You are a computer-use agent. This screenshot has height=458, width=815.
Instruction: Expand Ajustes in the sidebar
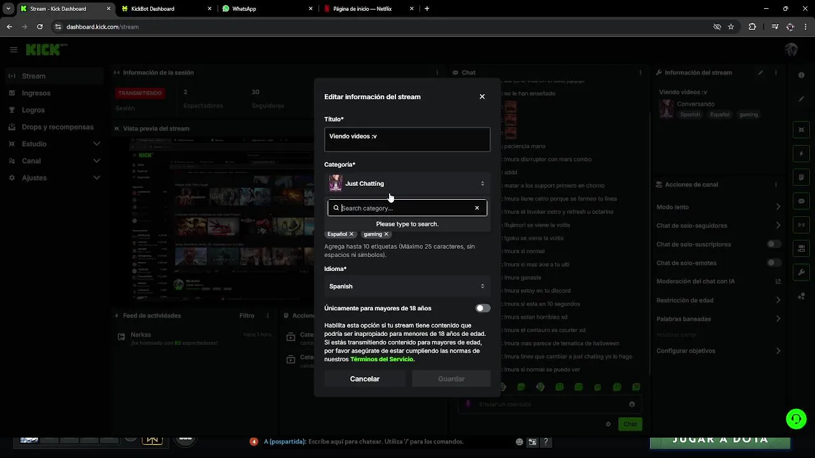point(53,178)
